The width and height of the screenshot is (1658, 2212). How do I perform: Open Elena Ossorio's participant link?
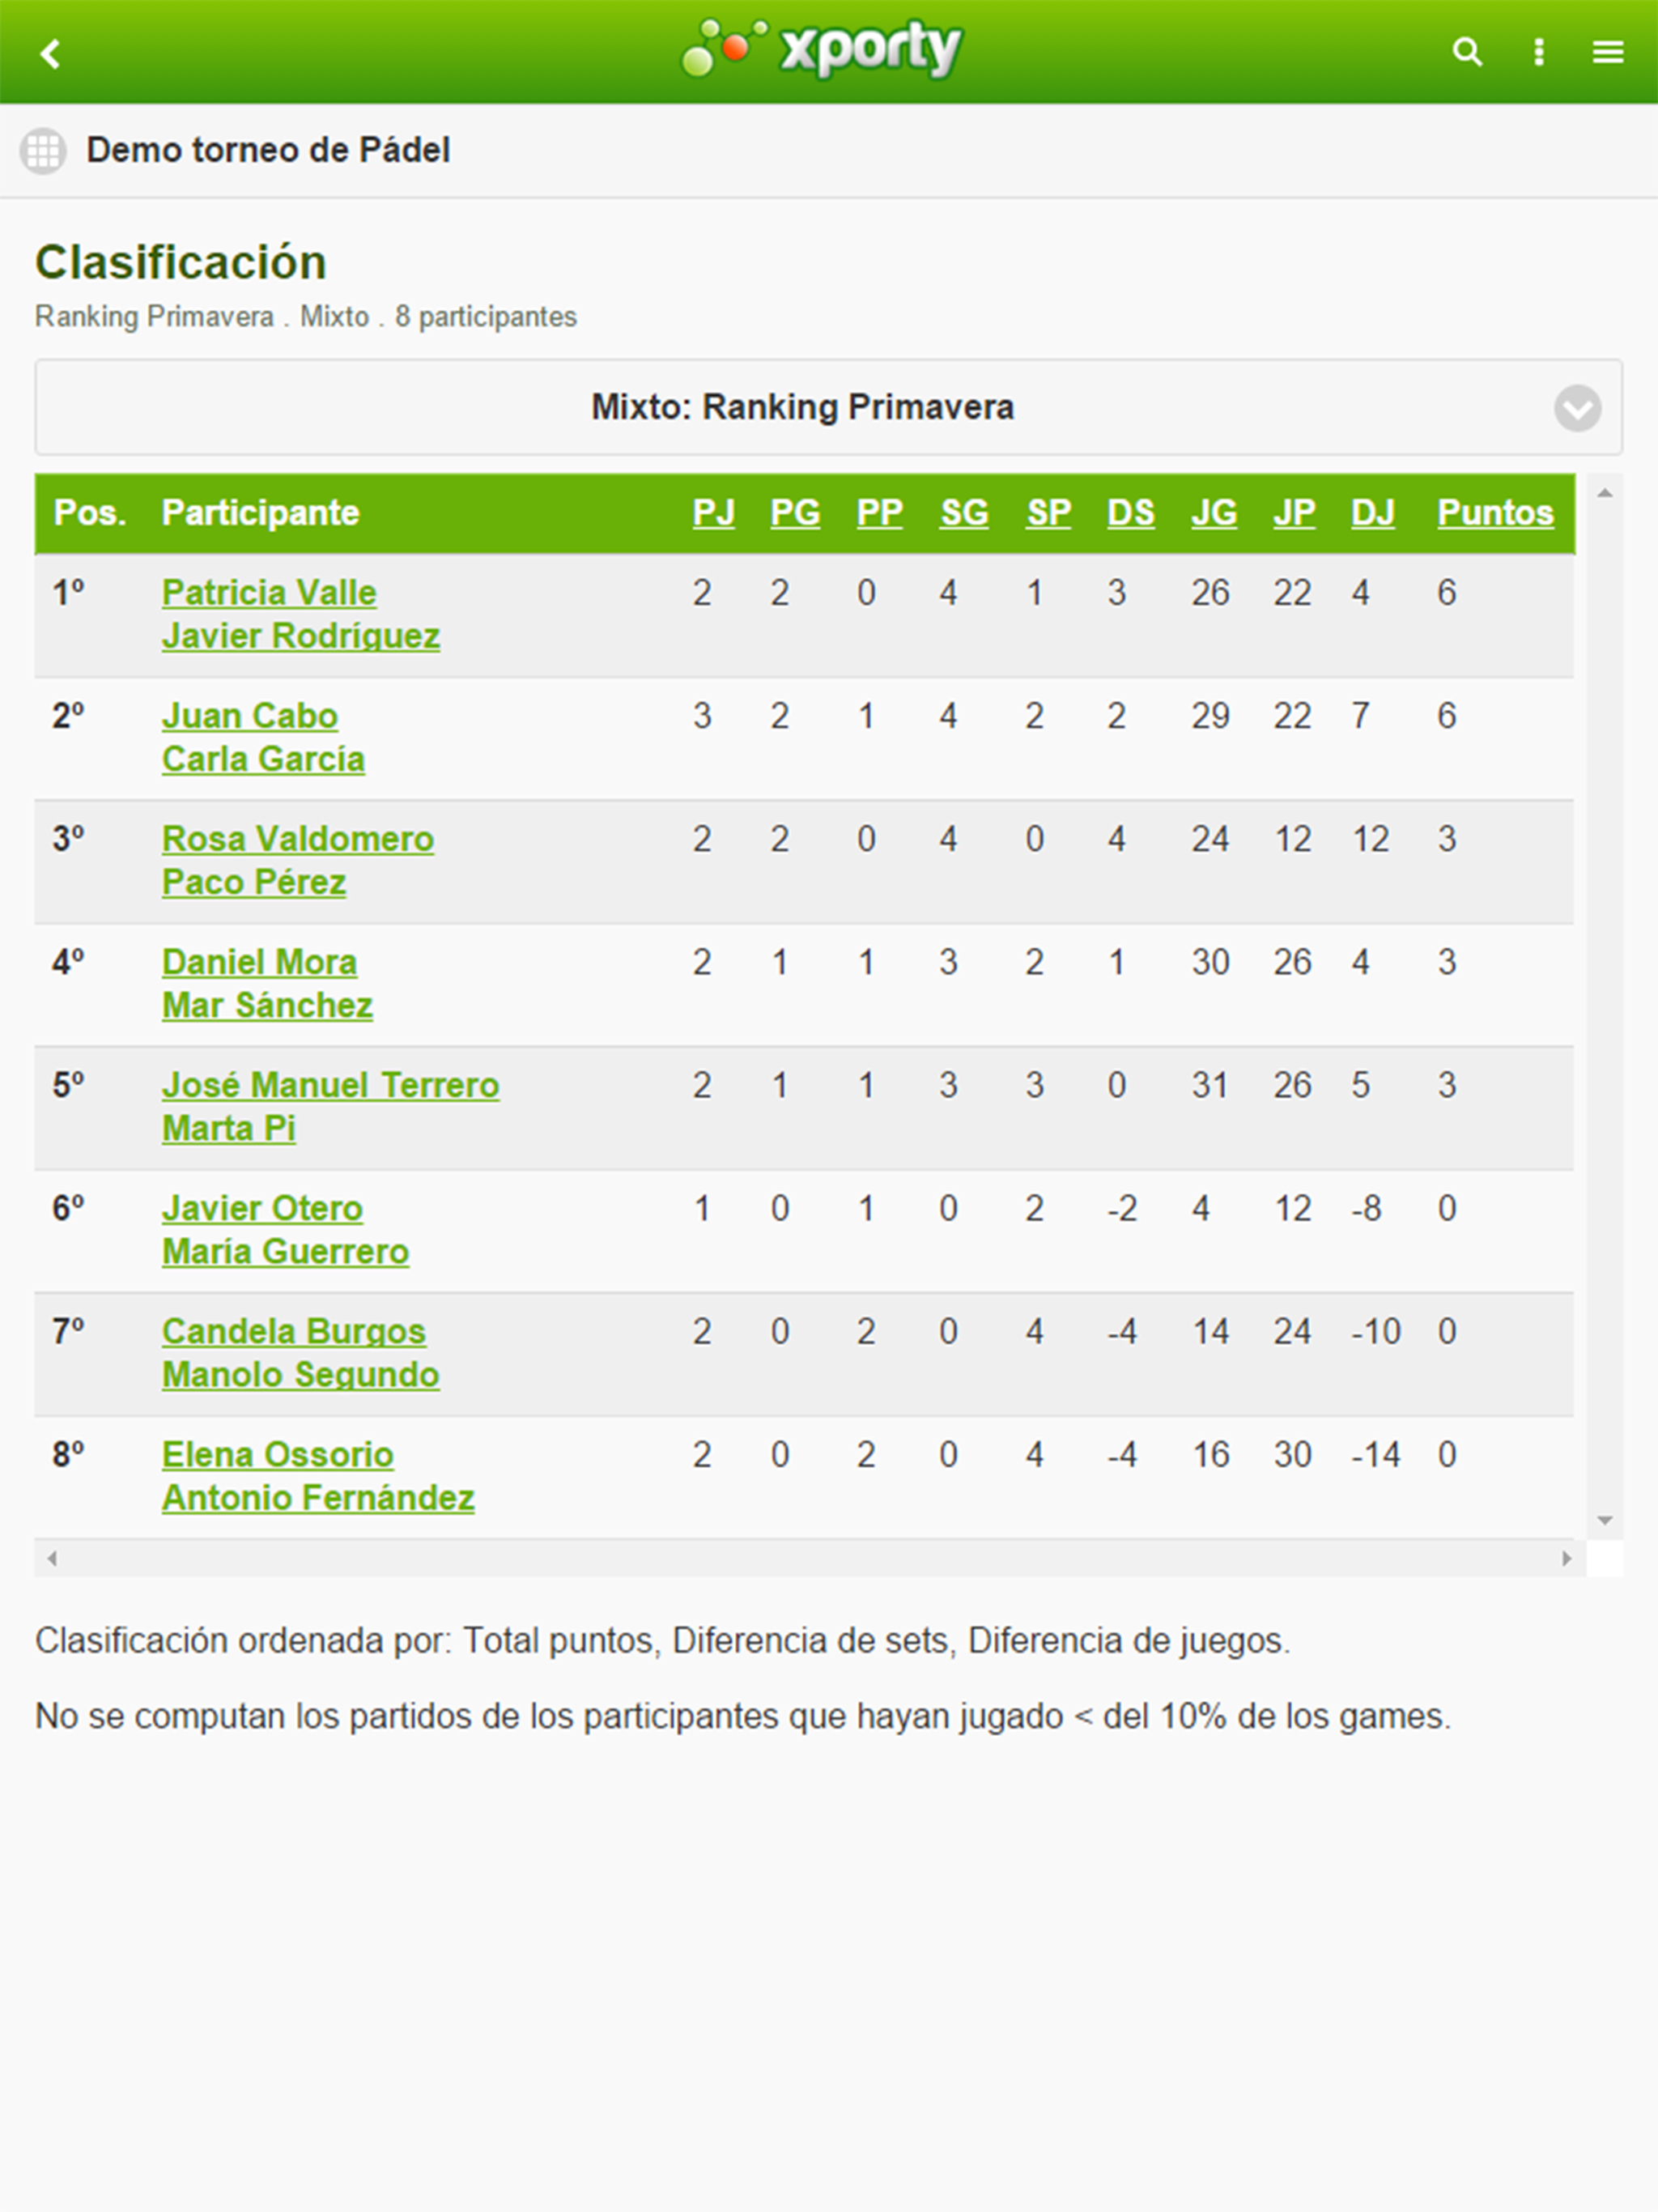[x=278, y=1454]
